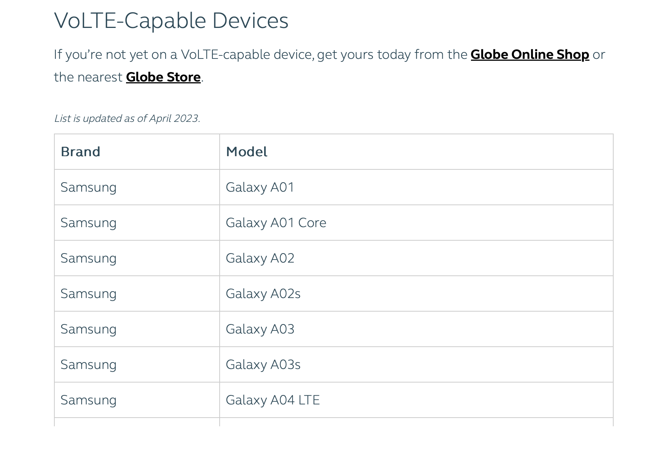Click Samsung in the Galaxy A02s row

pyautogui.click(x=88, y=294)
